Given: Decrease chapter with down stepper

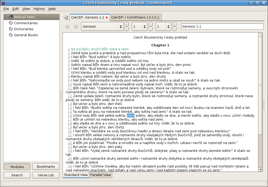Looking at the screenshot, I should 150,29.
